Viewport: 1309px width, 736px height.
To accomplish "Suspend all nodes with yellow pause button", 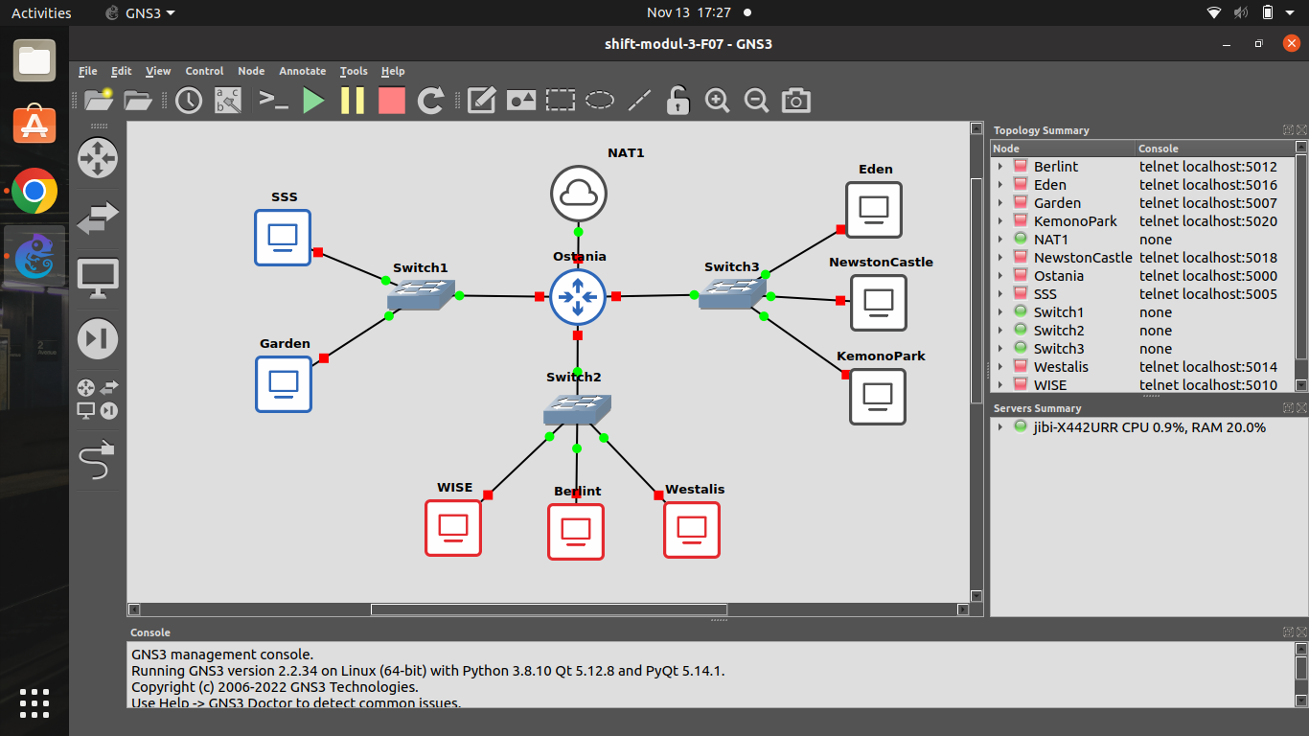I will (x=353, y=100).
